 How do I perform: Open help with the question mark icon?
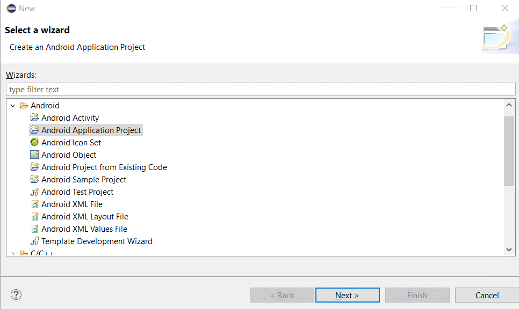[16, 295]
